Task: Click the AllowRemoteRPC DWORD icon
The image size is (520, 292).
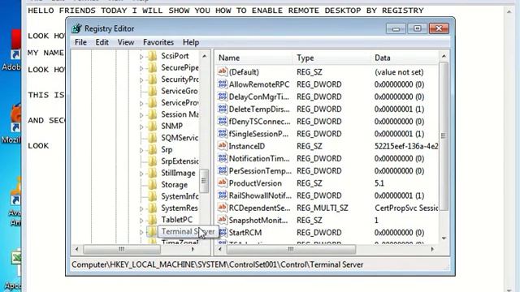Action: [x=222, y=84]
